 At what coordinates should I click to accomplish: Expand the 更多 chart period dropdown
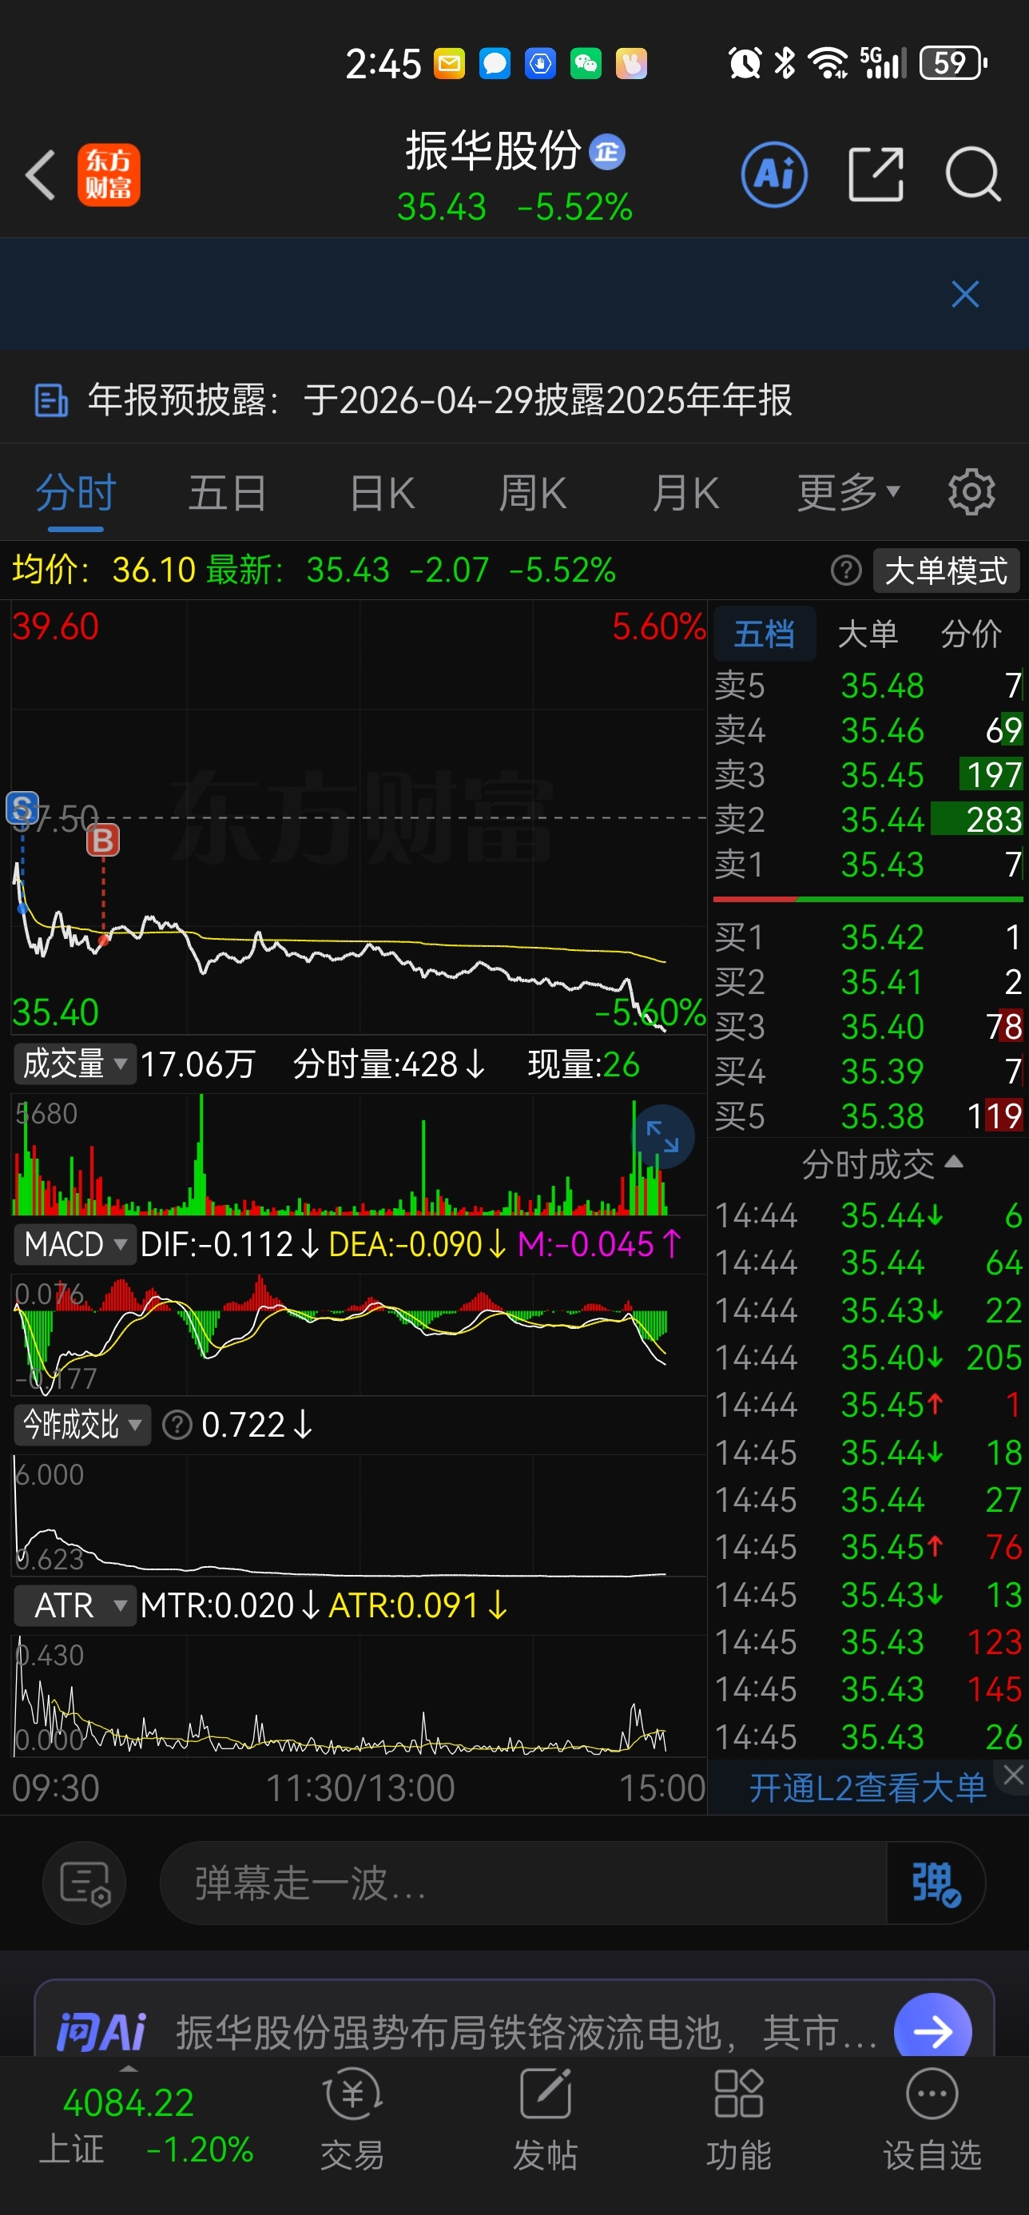pos(848,493)
